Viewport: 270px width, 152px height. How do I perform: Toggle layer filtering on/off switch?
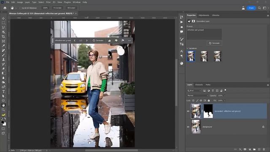click(x=225, y=90)
